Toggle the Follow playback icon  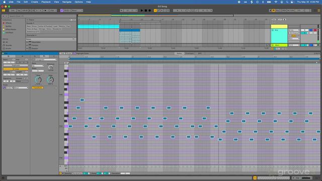[122, 11]
